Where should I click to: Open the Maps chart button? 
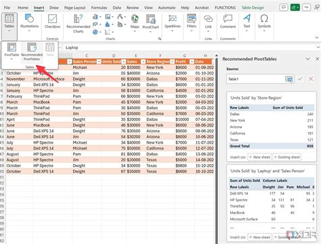(x=135, y=22)
